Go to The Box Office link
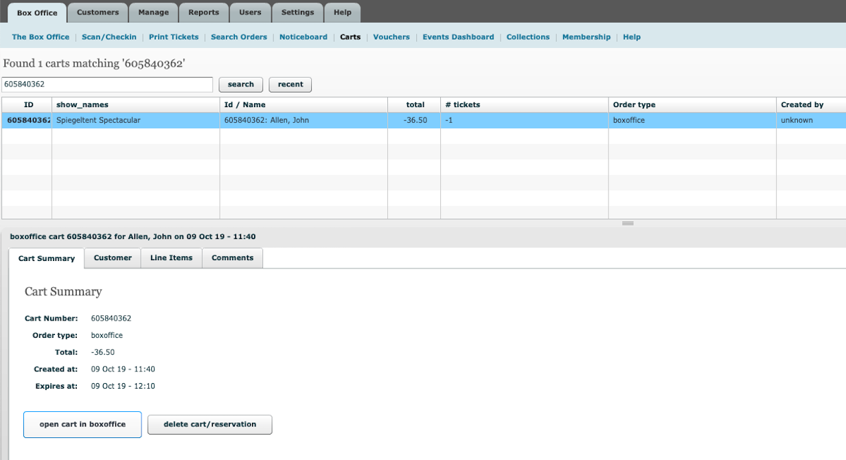 (41, 37)
